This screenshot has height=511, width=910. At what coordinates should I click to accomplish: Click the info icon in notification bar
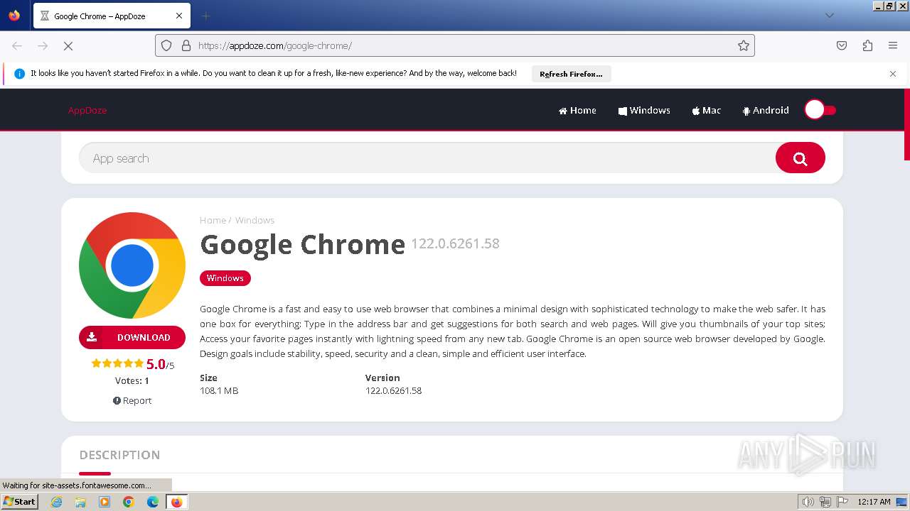19,74
